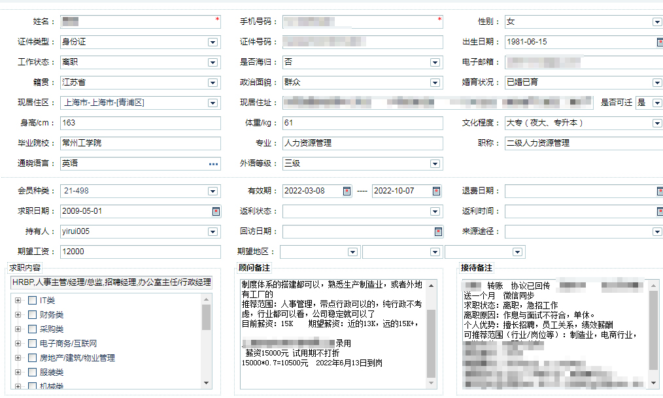Click the 现居住址 input field
This screenshot has width=663, height=398.
point(438,103)
